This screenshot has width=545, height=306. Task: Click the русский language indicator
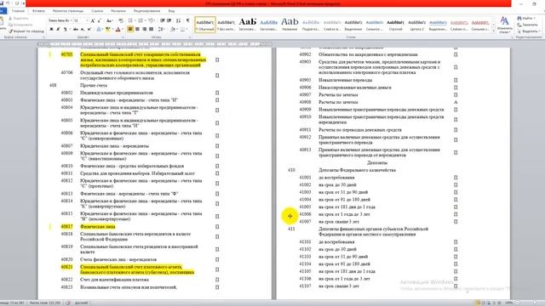[82, 303]
